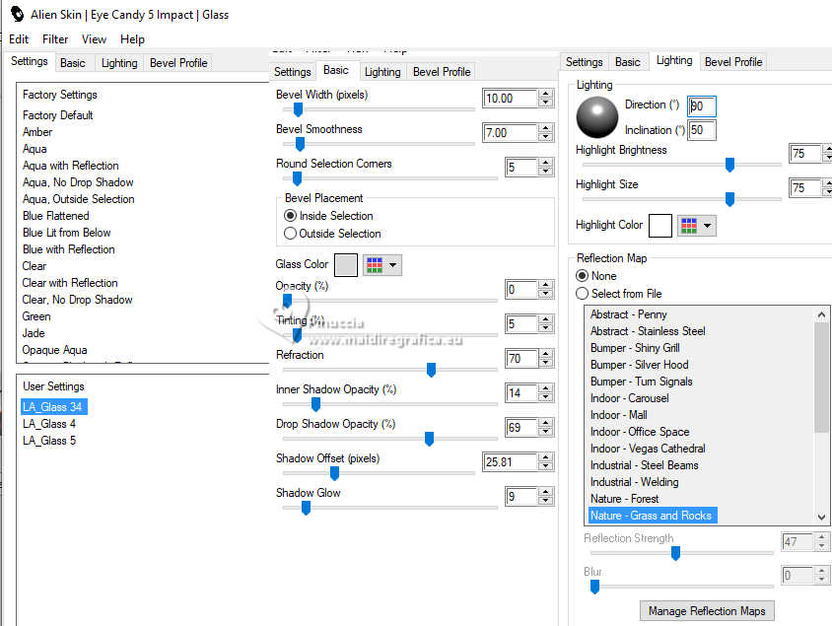832x626 pixels.
Task: Click the Alien Skin application logo icon
Action: 17,14
